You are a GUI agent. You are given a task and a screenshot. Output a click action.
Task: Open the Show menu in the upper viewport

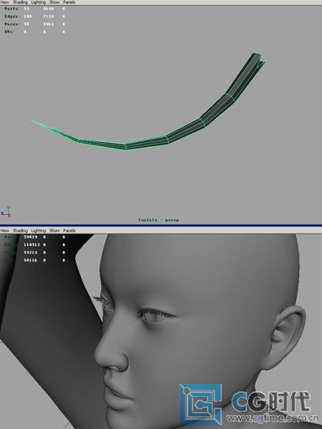55,2
